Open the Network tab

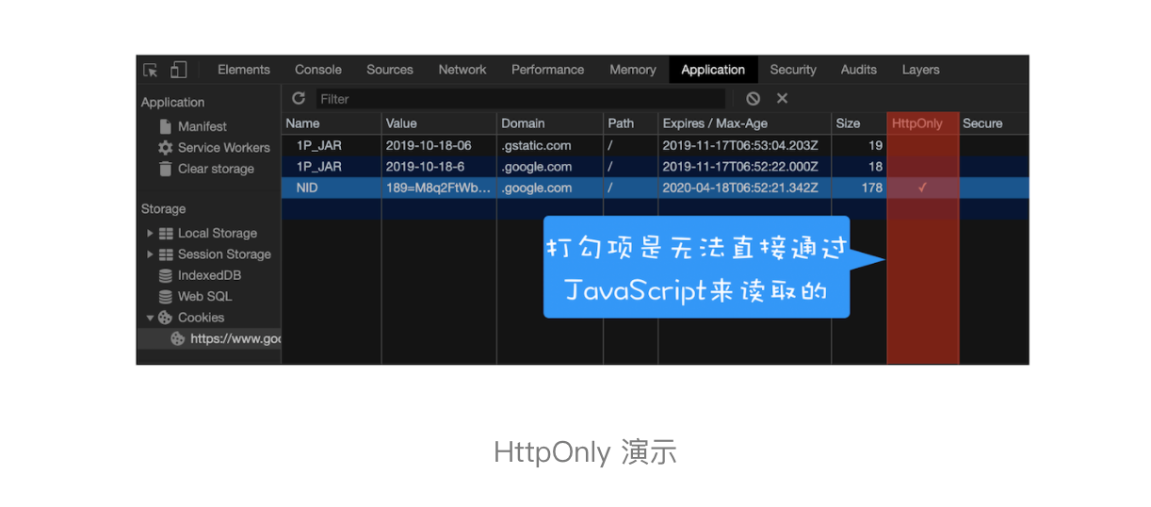[462, 70]
